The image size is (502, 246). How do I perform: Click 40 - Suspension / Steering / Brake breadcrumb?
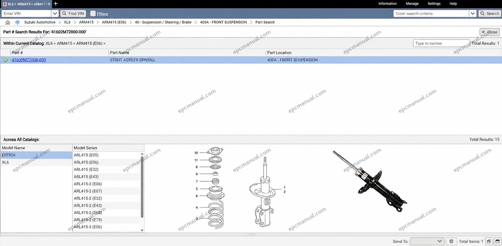(x=163, y=22)
